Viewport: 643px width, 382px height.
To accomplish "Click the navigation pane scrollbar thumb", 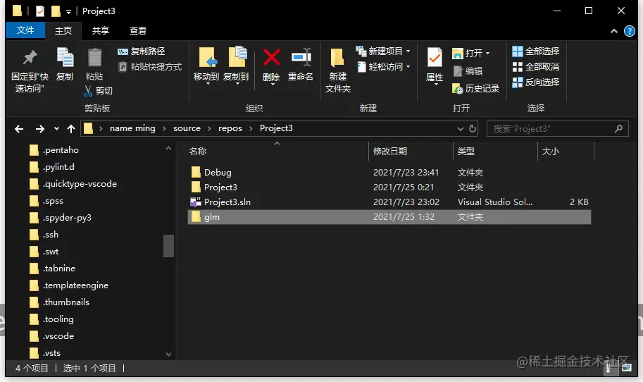I will point(168,246).
